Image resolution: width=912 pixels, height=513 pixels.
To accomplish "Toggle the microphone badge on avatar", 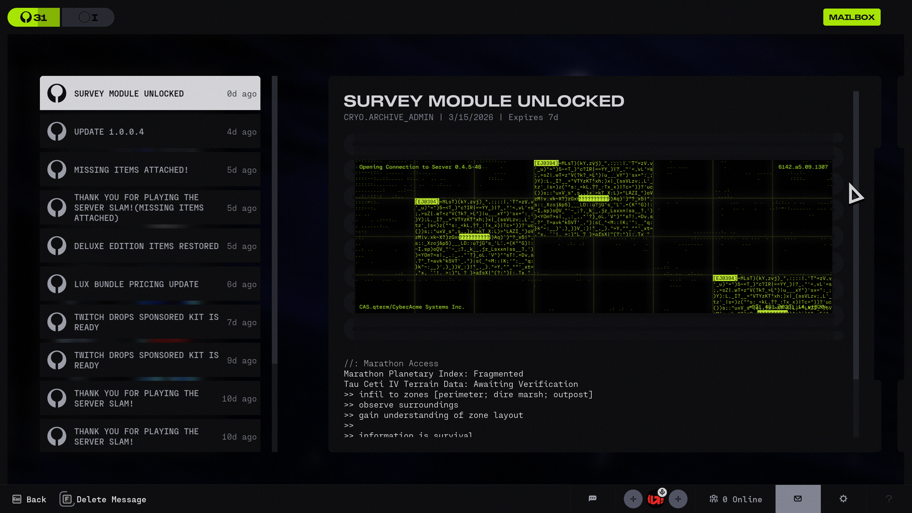I will (x=662, y=492).
